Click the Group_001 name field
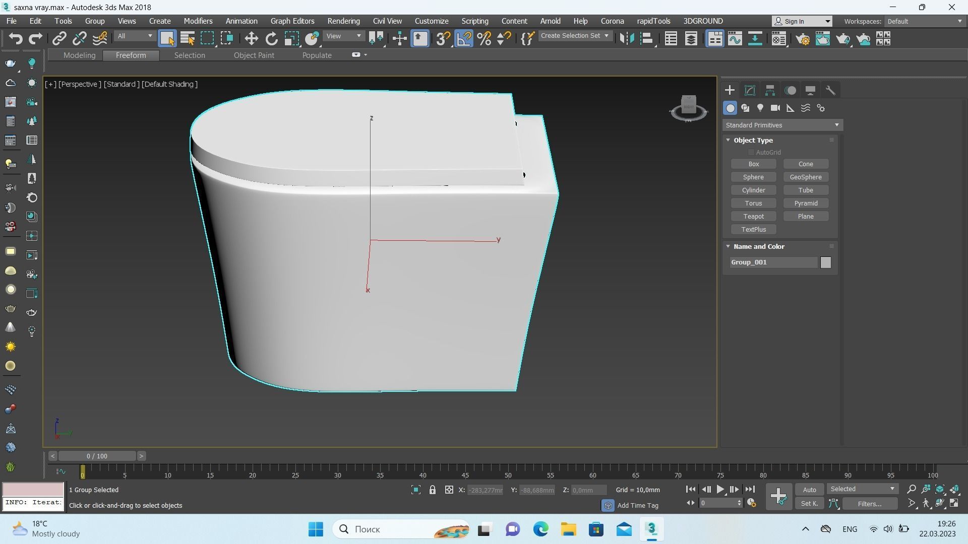Image resolution: width=968 pixels, height=544 pixels. (773, 262)
